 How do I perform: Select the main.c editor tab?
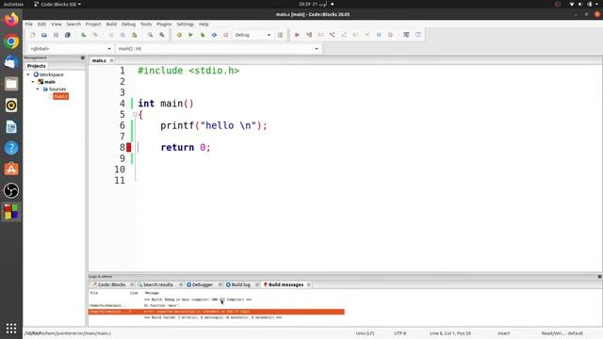click(99, 60)
